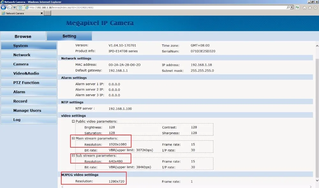Open the Tools gear icon
Viewport: 319px width, 188px height.
point(315,8)
